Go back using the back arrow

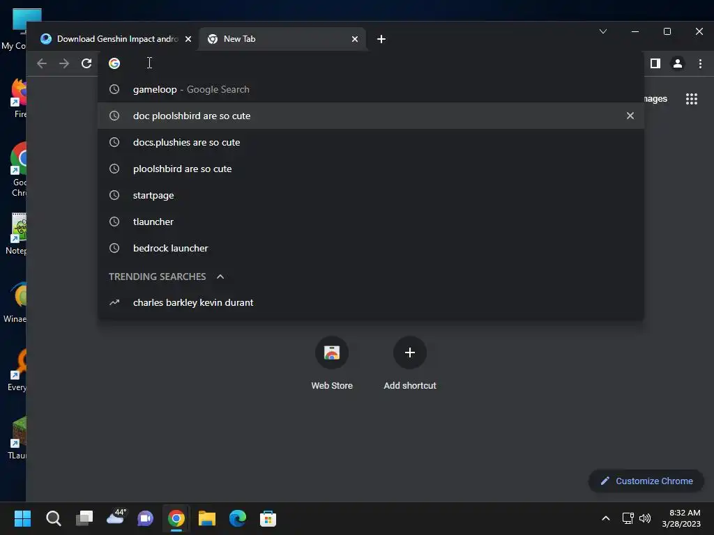coord(42,63)
